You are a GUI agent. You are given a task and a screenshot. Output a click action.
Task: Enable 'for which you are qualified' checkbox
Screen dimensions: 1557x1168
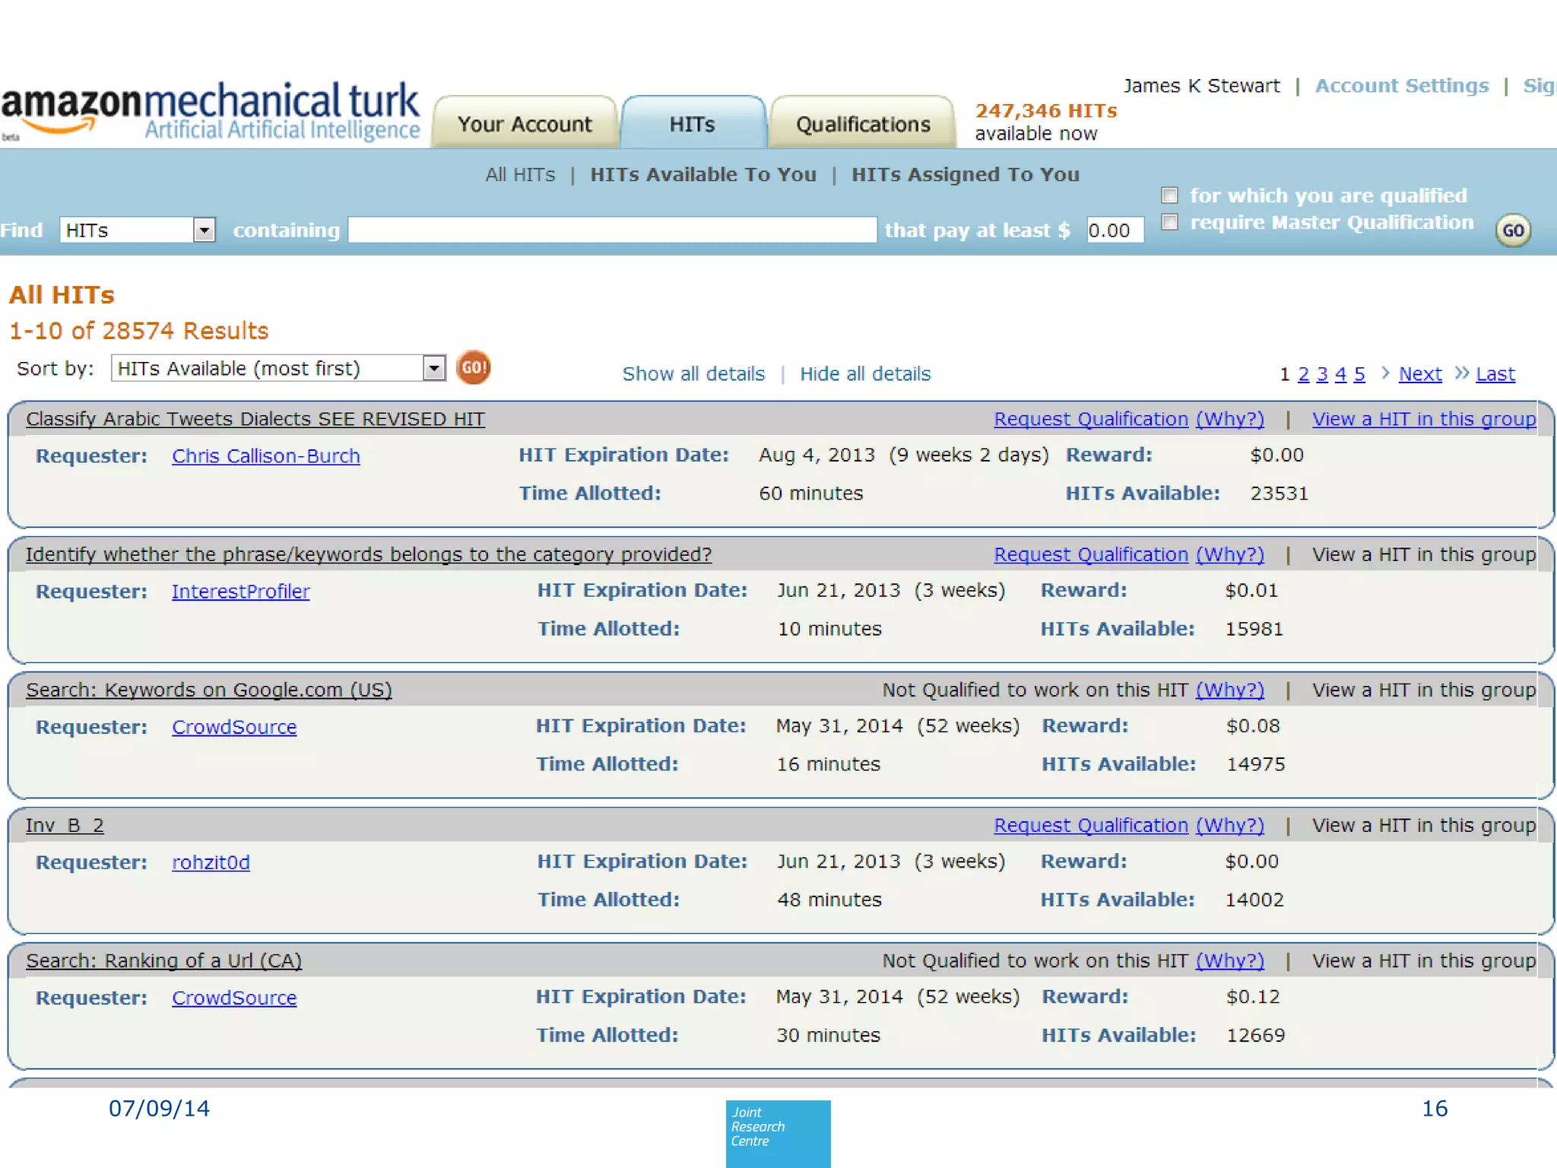1170,196
